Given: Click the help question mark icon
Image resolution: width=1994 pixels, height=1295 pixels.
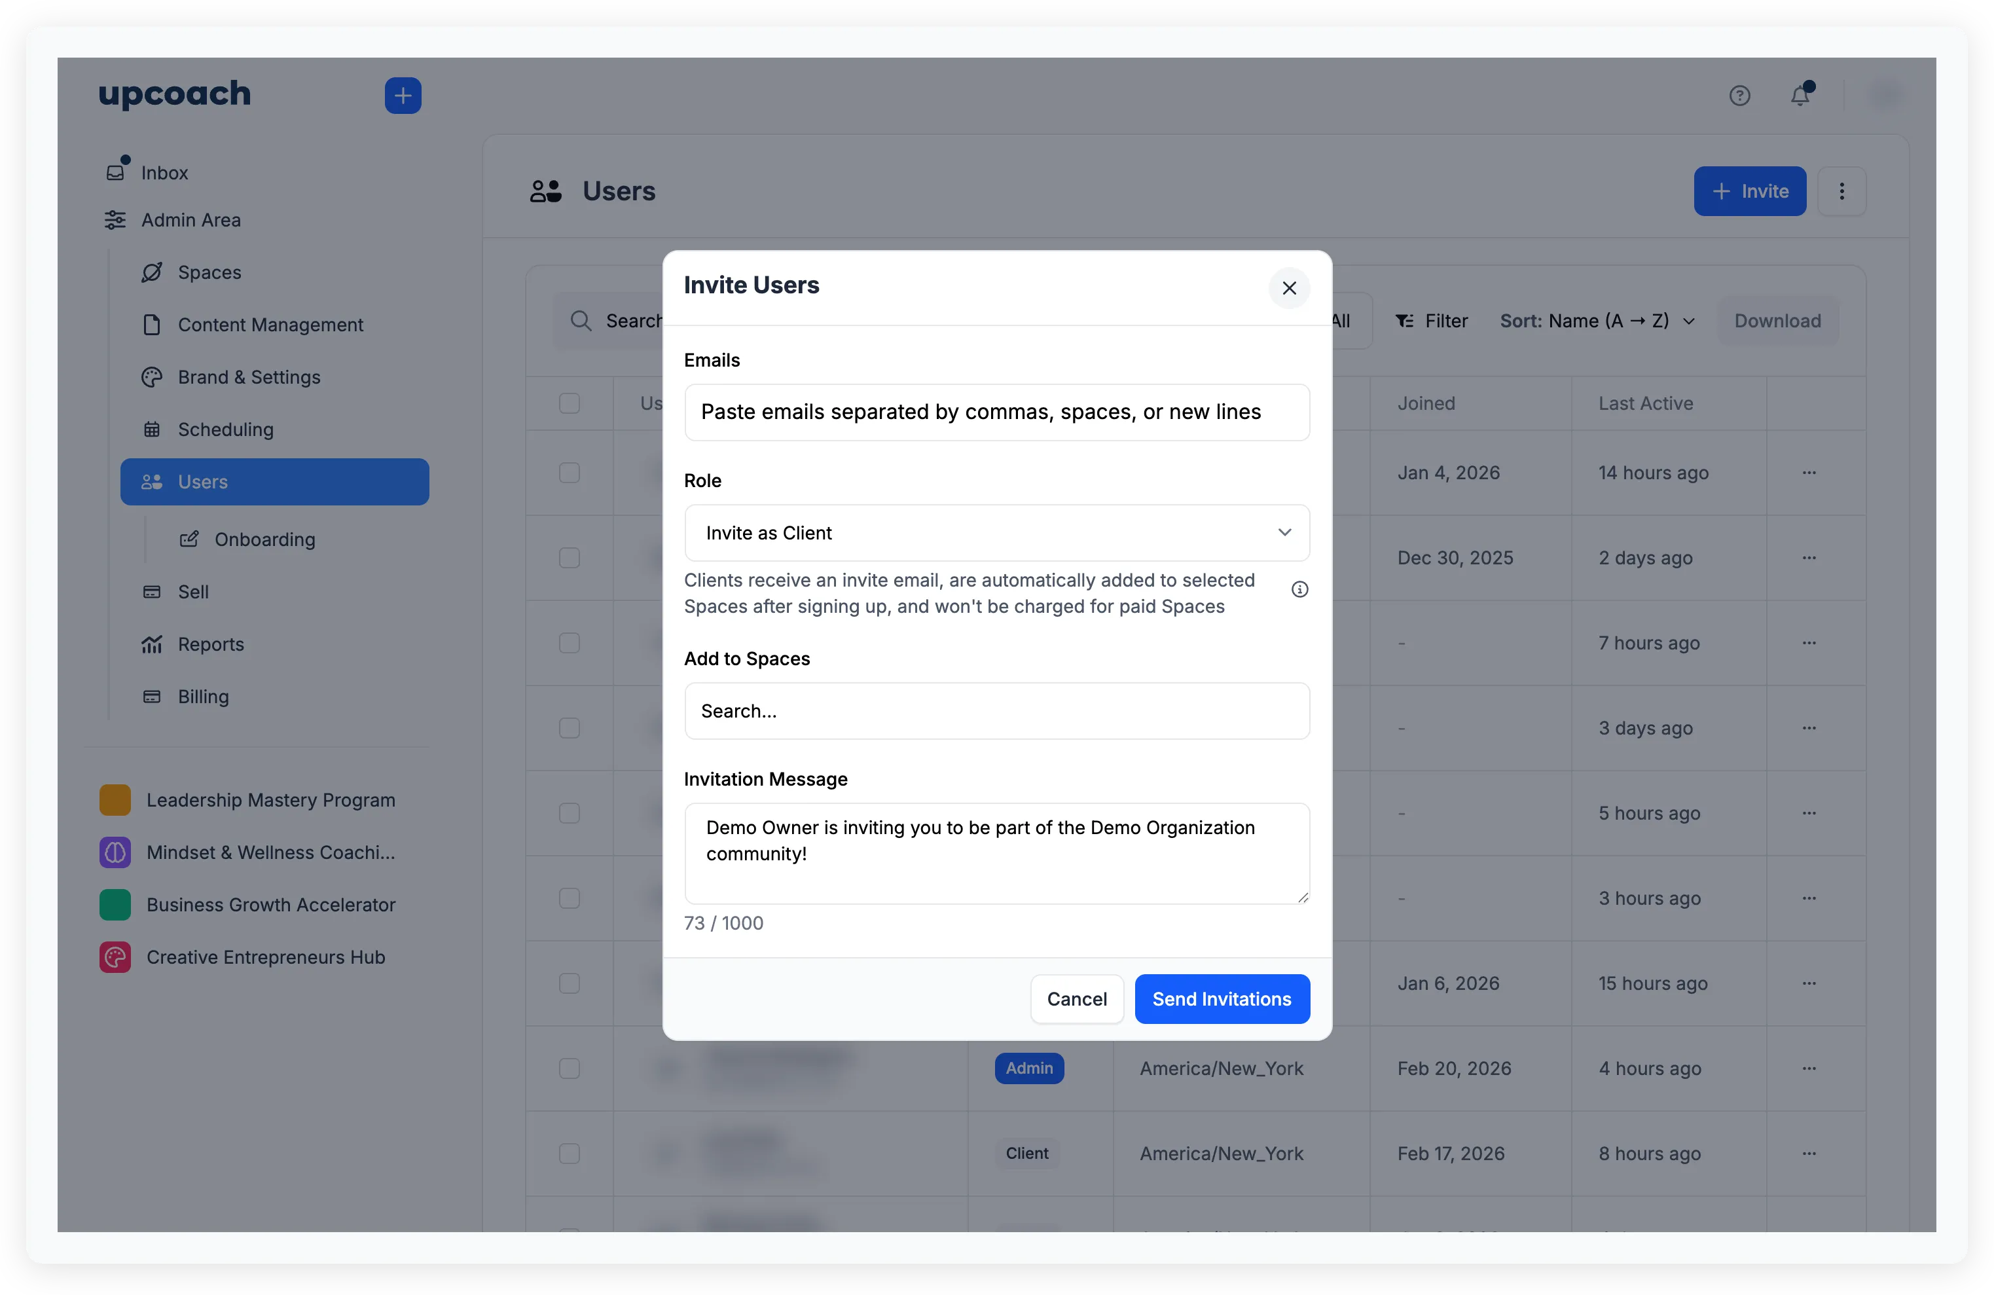Looking at the screenshot, I should click(1741, 95).
